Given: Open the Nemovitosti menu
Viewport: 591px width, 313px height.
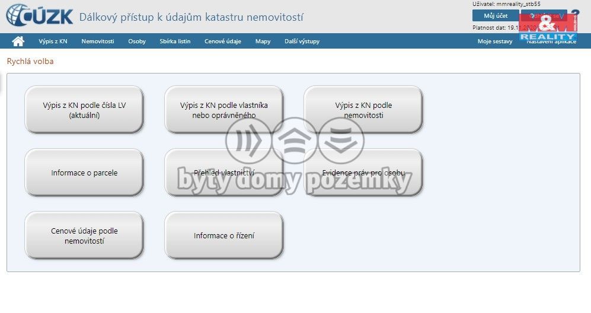Looking at the screenshot, I should pos(98,41).
